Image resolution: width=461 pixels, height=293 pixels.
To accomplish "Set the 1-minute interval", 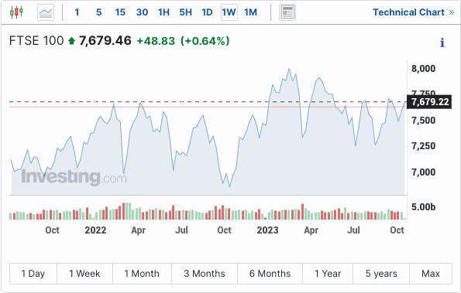I will (77, 12).
